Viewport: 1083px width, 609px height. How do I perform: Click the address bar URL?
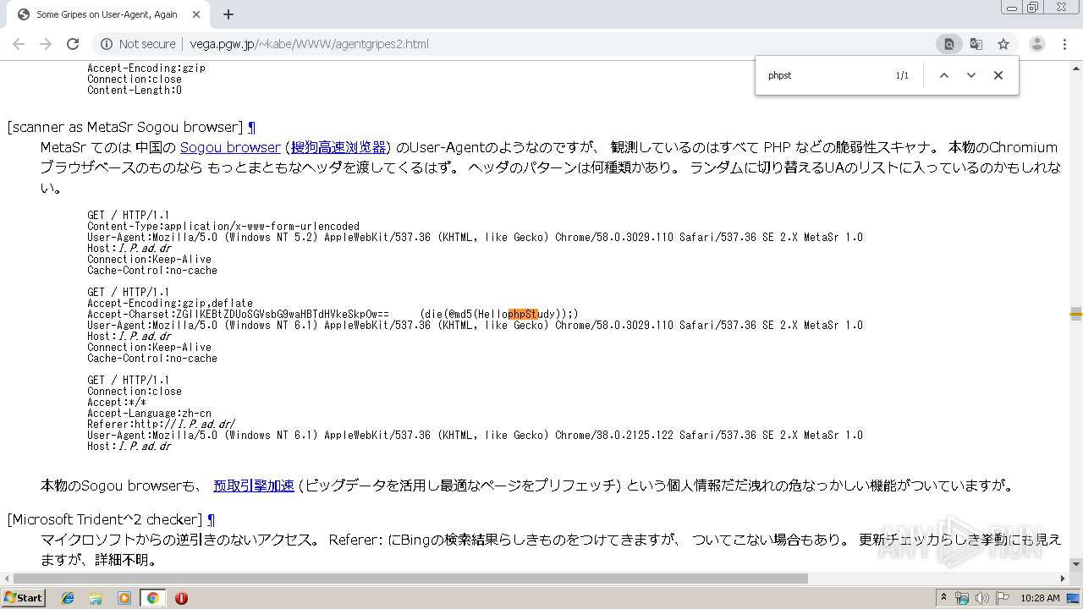pos(309,44)
